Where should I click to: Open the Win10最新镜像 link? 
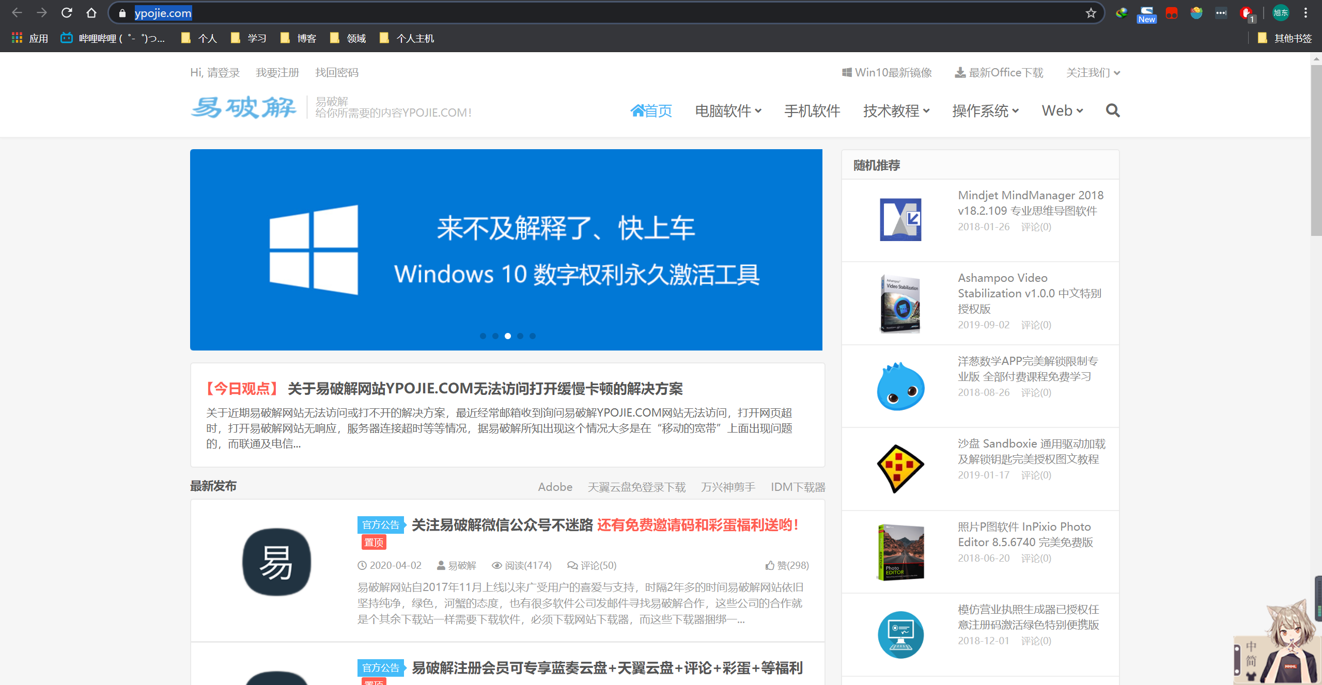[x=886, y=72]
